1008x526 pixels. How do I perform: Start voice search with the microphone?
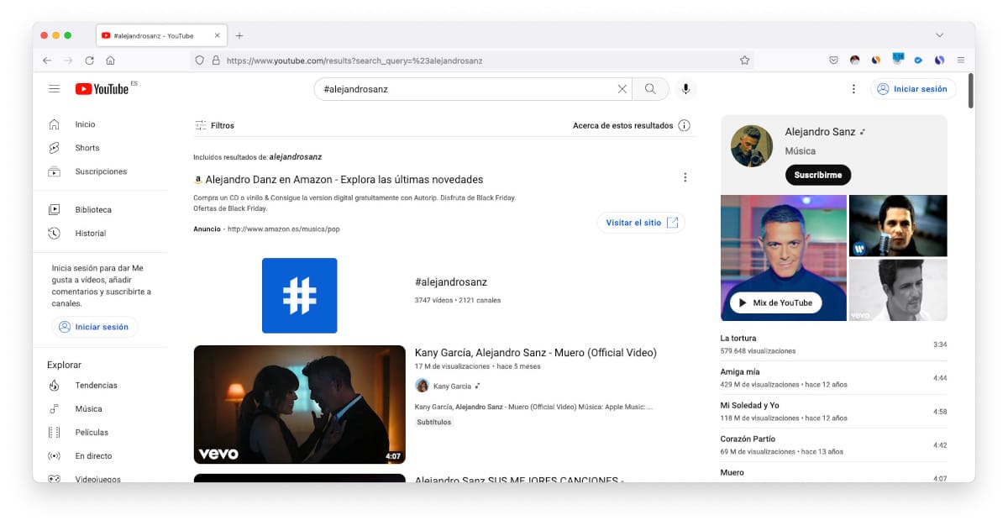686,89
